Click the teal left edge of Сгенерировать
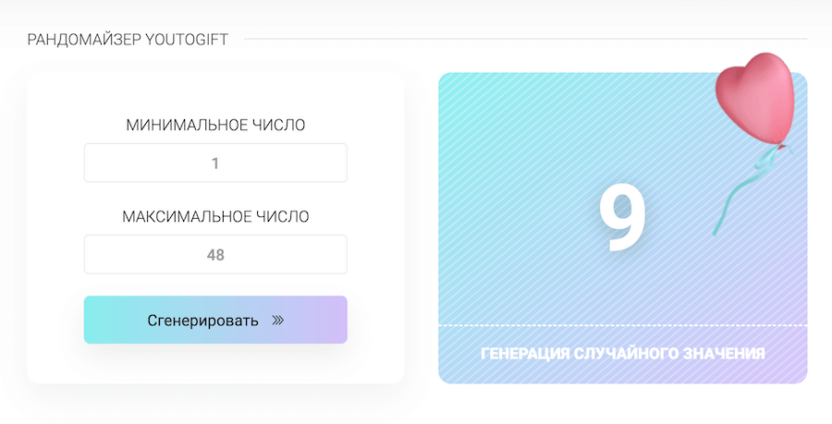Screen dimensions: 832x424 point(92,320)
